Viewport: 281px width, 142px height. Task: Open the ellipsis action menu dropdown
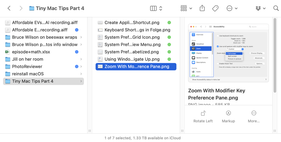coord(232,8)
